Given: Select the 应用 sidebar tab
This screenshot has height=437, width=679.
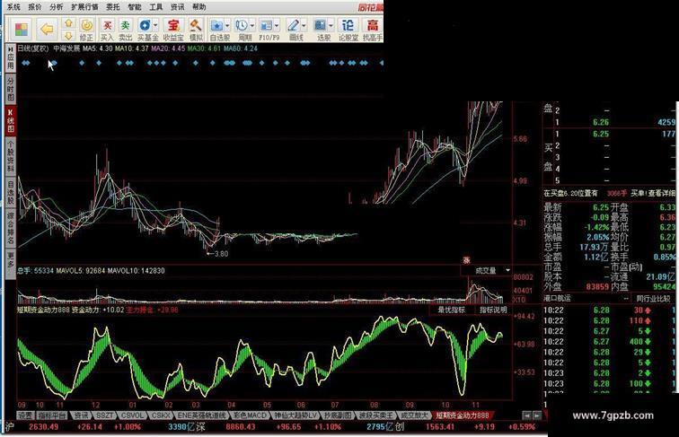Looking at the screenshot, I should click(11, 57).
